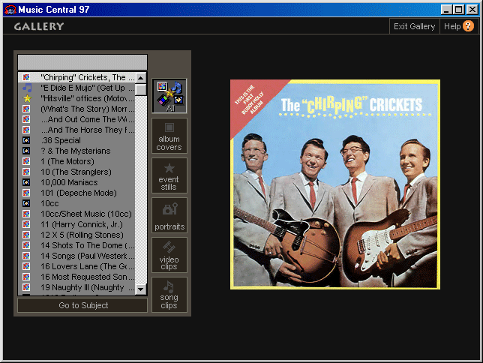The width and height of the screenshot is (483, 363).
Task: Click album icon beside 14 Shots To The Dome
Action: 26,245
